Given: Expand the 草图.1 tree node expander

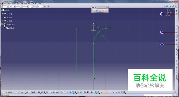Looking at the screenshot, I should tap(4, 27).
